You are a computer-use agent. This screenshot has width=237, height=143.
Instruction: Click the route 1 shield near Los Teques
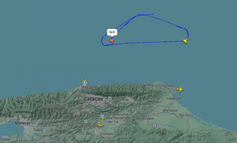click(x=86, y=121)
